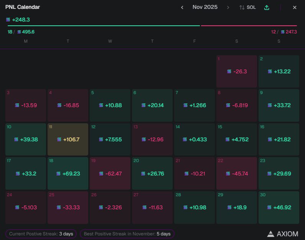Image resolution: width=305 pixels, height=240 pixels.
Task: Select the day 22 cell showing -45.74
Action: coord(237,174)
